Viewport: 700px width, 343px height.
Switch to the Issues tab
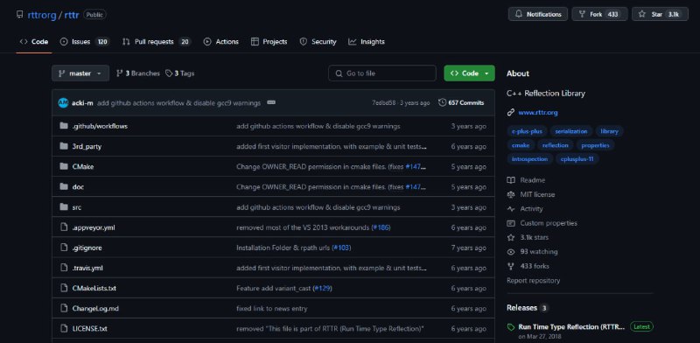point(84,41)
